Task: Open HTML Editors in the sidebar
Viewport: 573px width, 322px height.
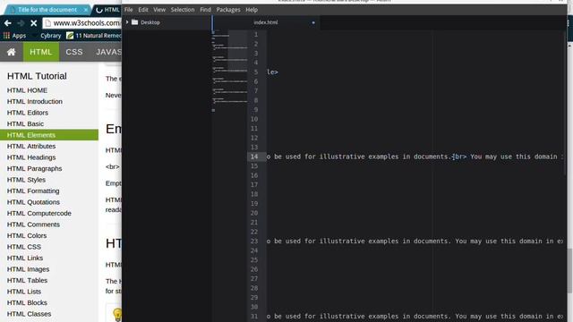Action: [28, 113]
